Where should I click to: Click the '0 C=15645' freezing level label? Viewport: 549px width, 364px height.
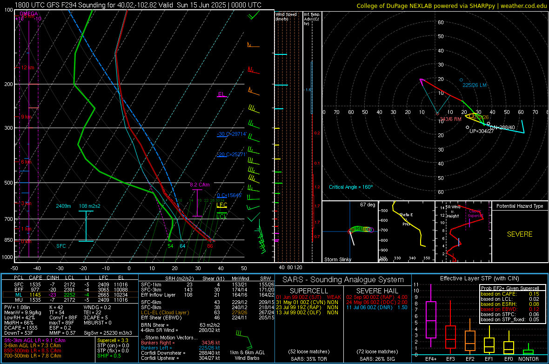[229, 195]
